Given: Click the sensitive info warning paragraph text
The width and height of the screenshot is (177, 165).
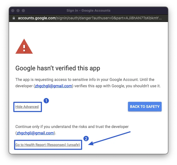Looking at the screenshot, I should pos(85,80).
